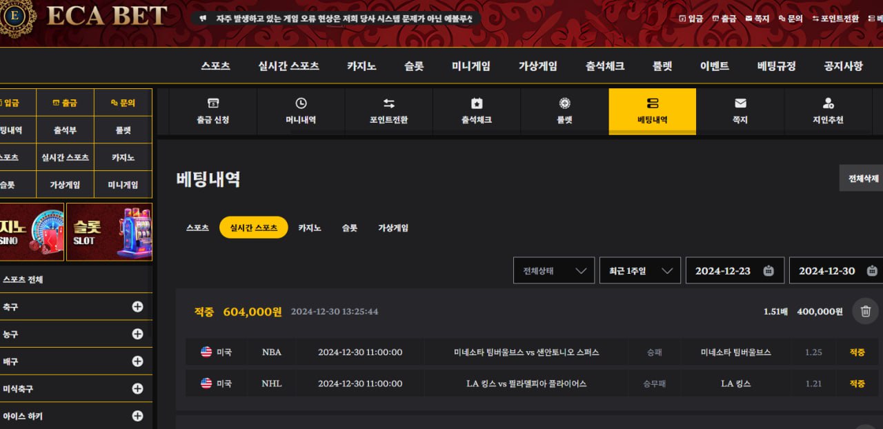
Task: Open 출석체크 calendar star icon
Action: coord(477,103)
